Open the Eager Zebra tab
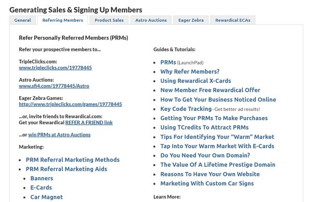This screenshot has width=312, height=202. 191,20
